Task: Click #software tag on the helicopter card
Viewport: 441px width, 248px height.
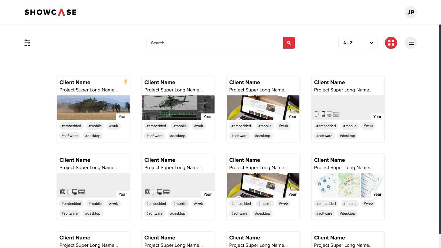Action: point(154,136)
